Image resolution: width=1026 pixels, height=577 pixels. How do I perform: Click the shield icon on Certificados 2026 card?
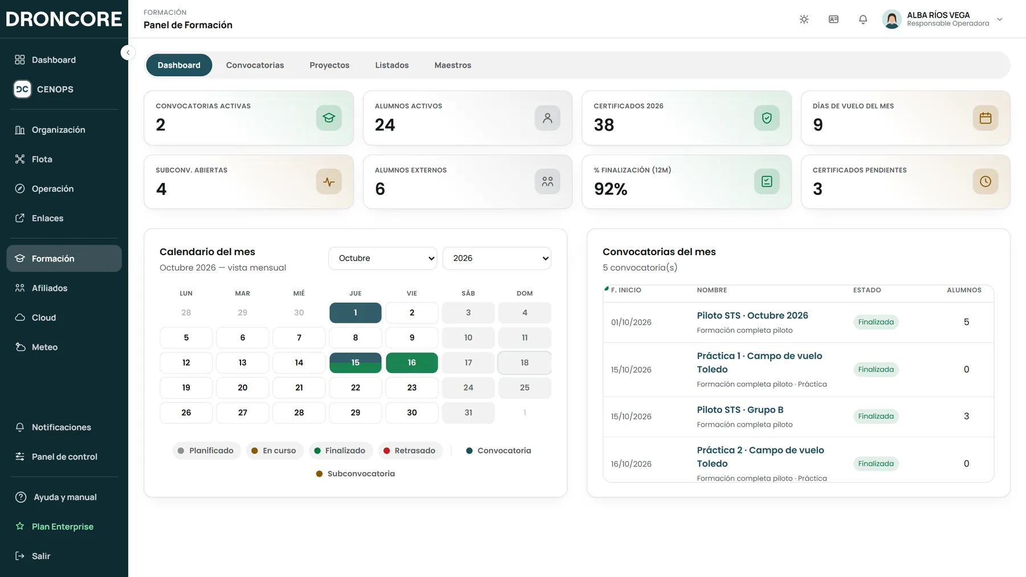(x=767, y=118)
